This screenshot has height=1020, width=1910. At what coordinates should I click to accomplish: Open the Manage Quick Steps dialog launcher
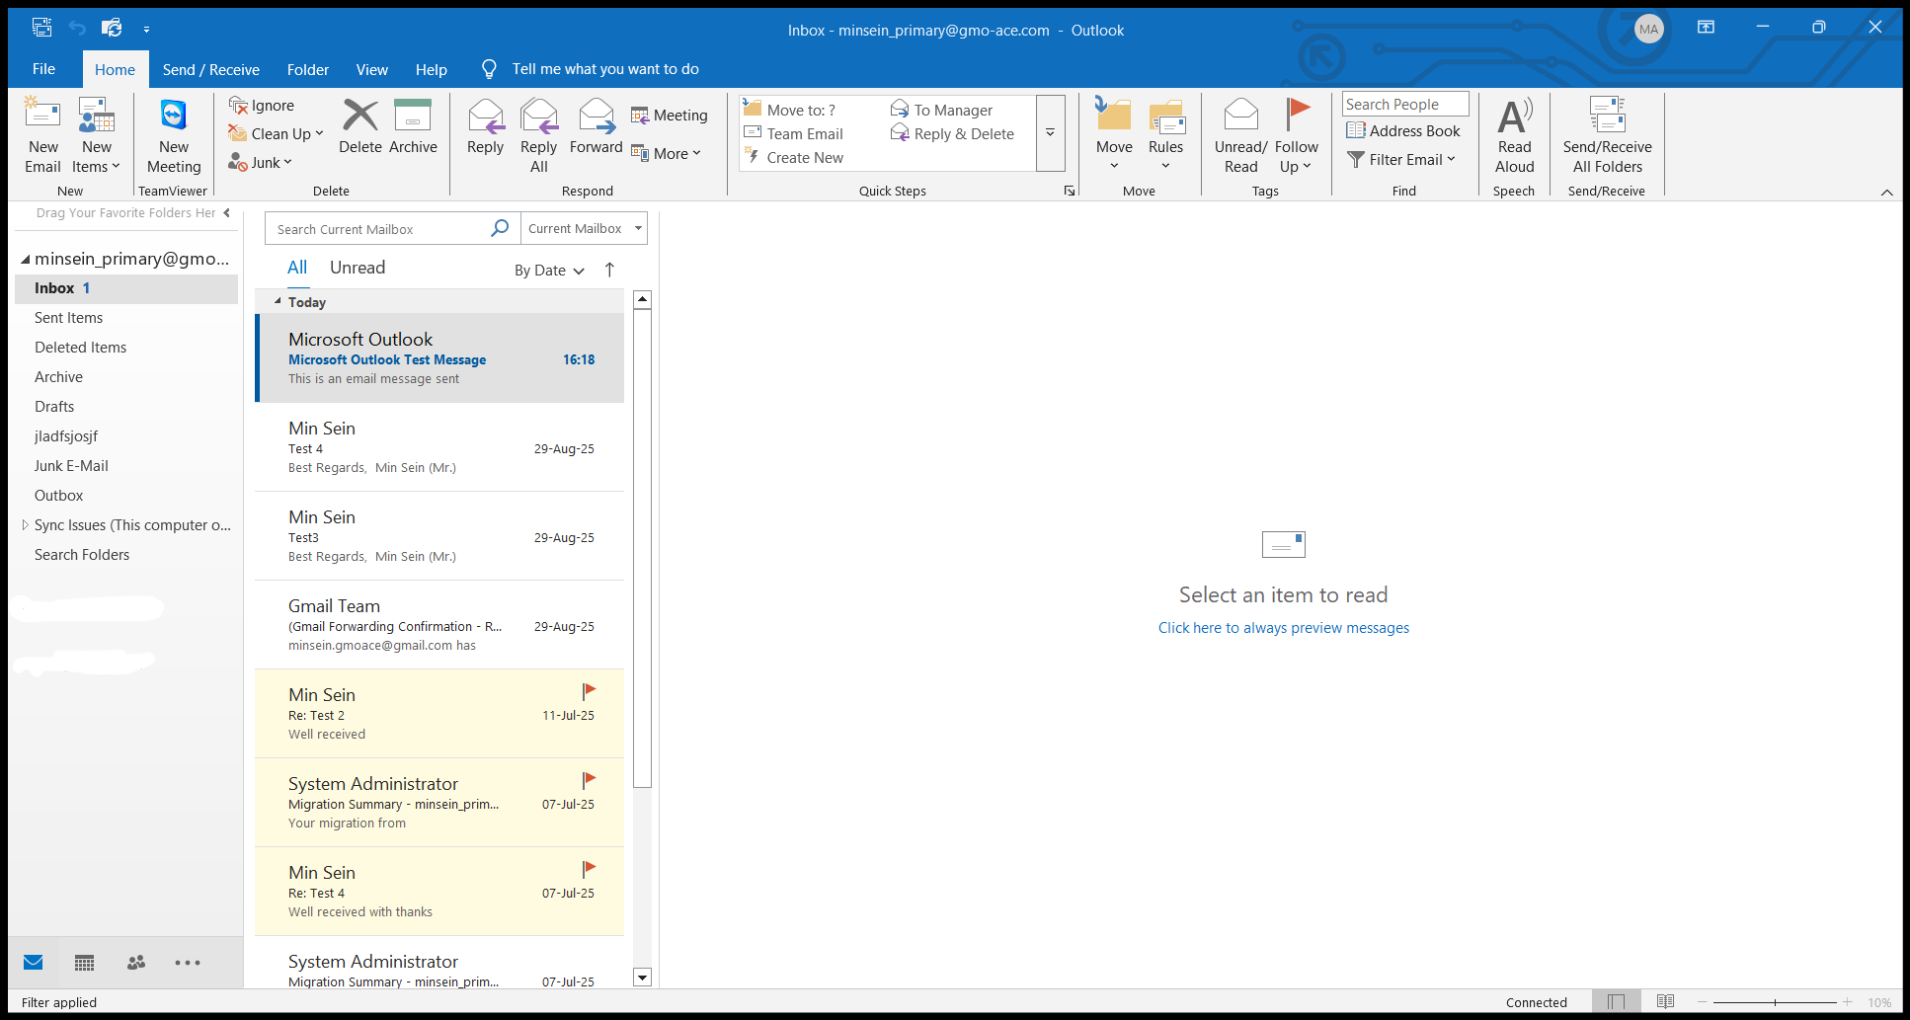[x=1070, y=191]
